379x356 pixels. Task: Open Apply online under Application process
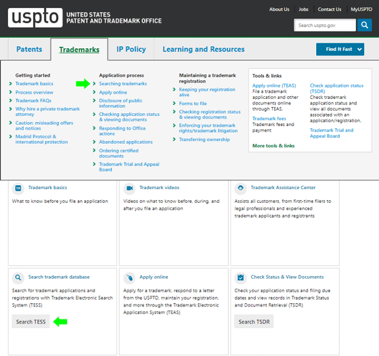point(113,92)
